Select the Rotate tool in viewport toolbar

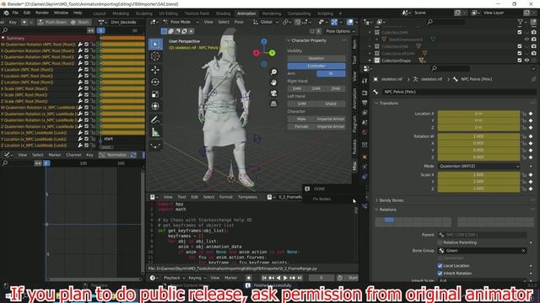pyautogui.click(x=155, y=82)
